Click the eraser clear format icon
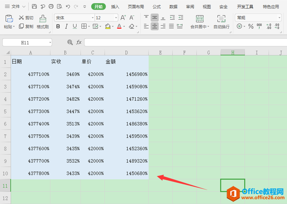This screenshot has height=204, width=287. (x=132, y=26)
